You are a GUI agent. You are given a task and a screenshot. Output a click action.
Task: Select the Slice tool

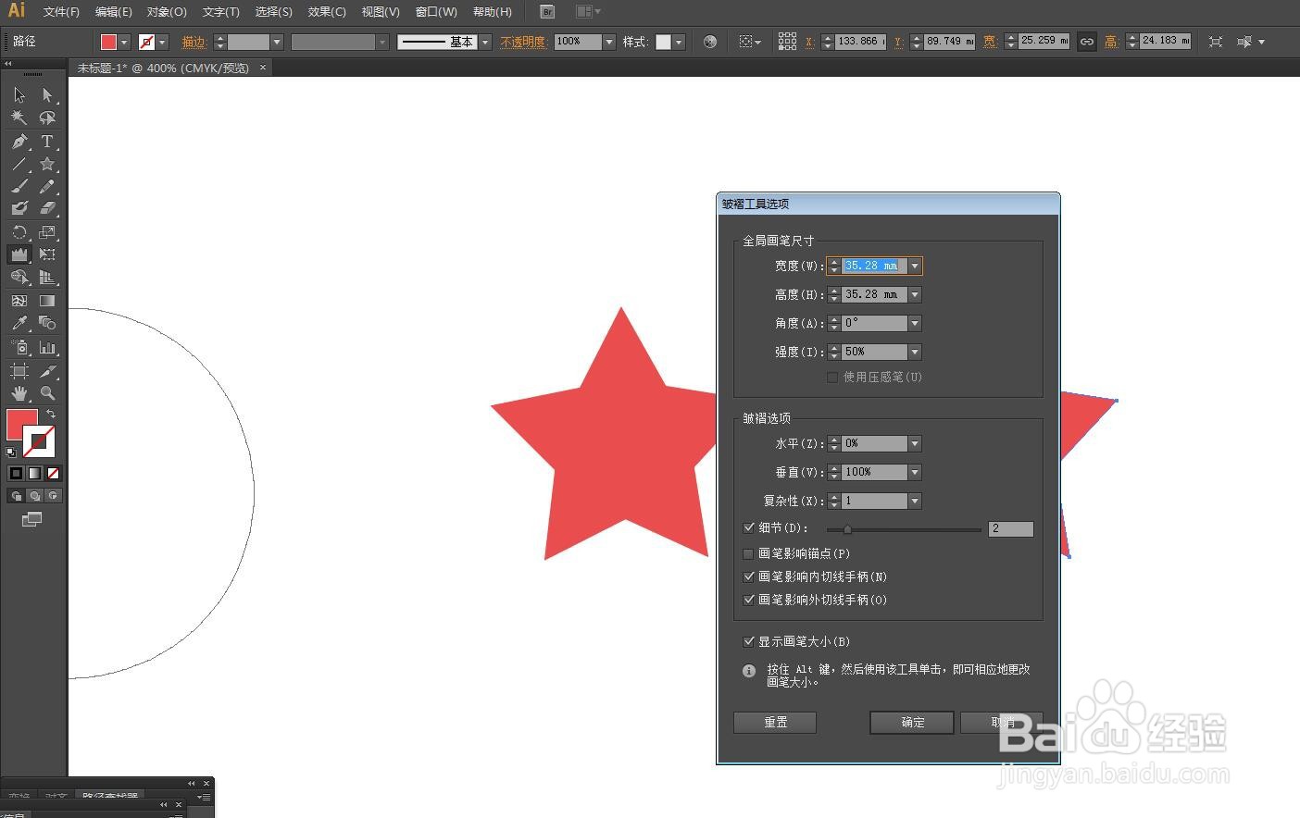[x=47, y=371]
